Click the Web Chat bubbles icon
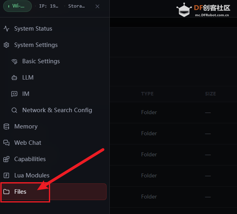This screenshot has height=214, width=237. 6,143
